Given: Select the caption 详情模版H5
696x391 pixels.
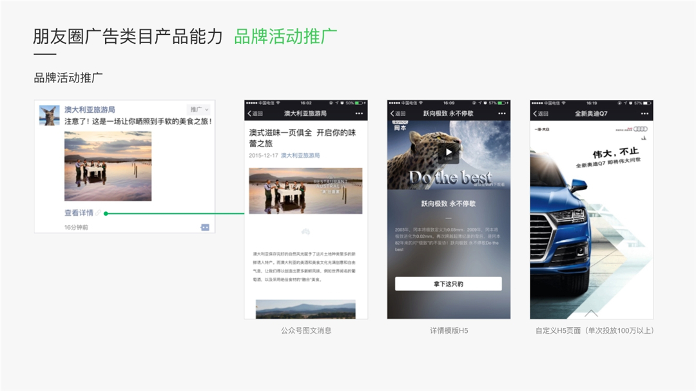Looking at the screenshot, I should 449,330.
